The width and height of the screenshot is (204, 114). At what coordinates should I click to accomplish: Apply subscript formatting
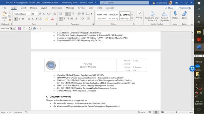coord(33,19)
